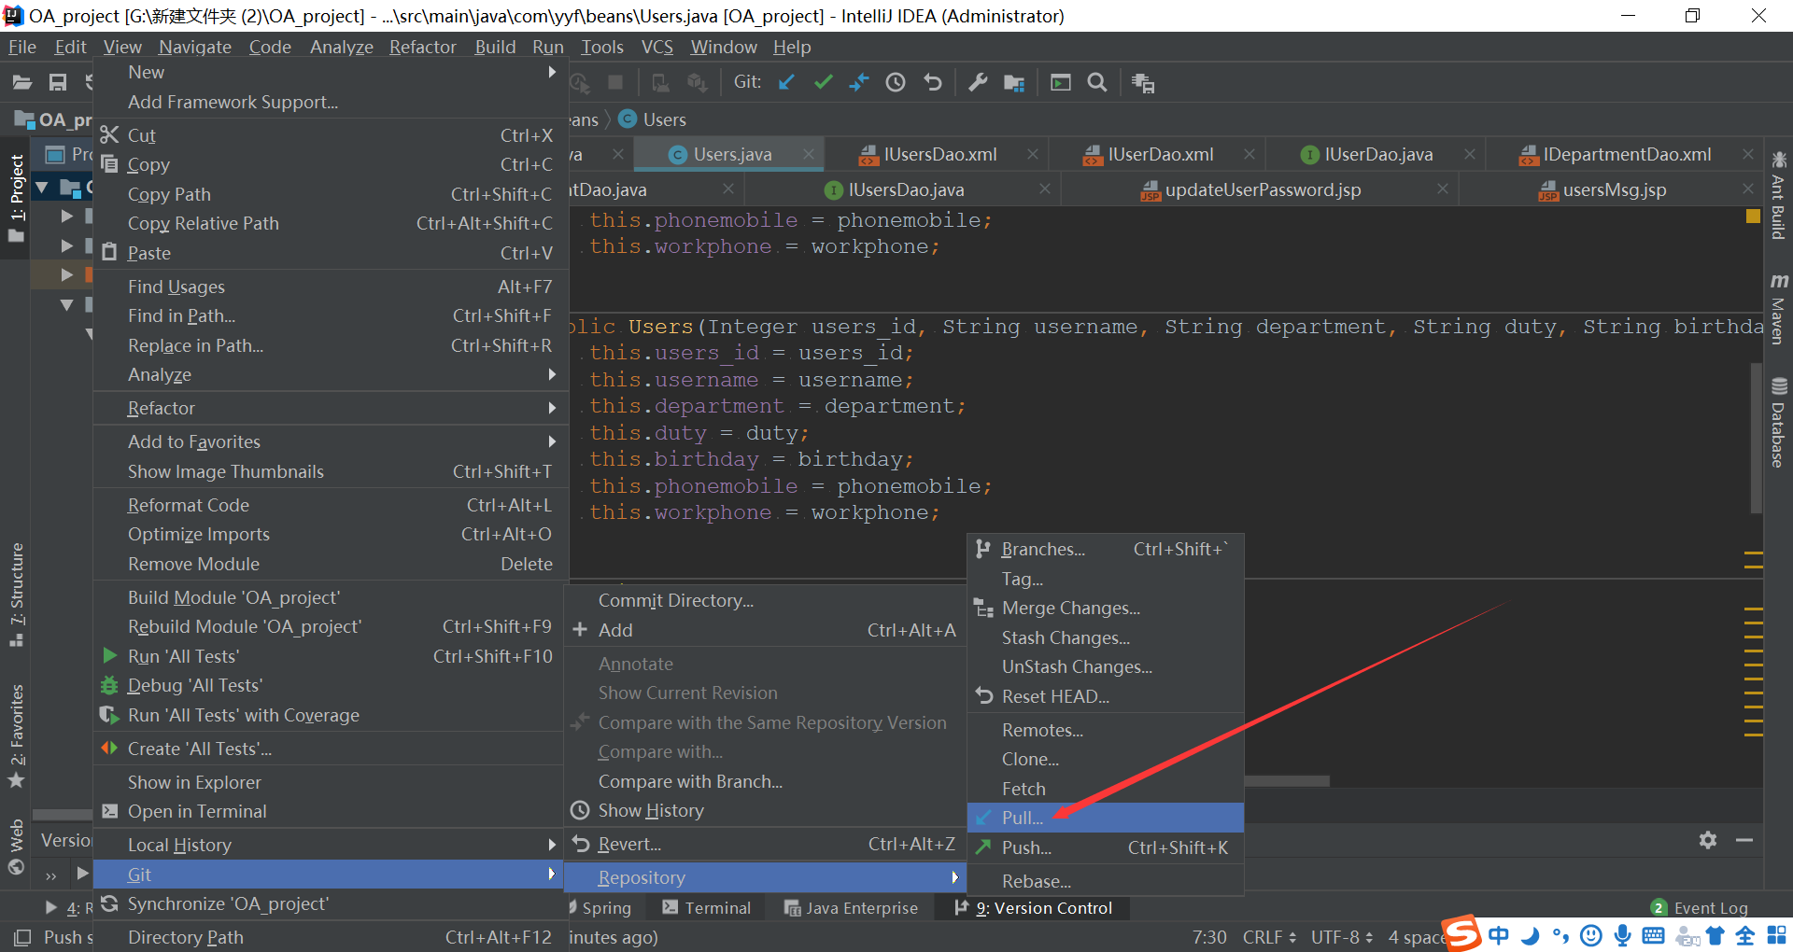1793x952 pixels.
Task: Open the Spring tool window button
Action: pos(600,908)
